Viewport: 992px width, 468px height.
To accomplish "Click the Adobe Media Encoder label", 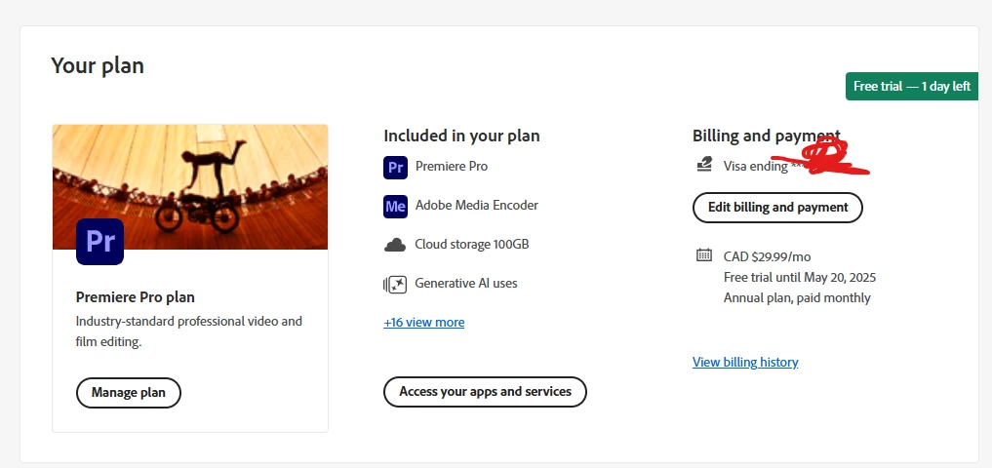I will tap(477, 205).
